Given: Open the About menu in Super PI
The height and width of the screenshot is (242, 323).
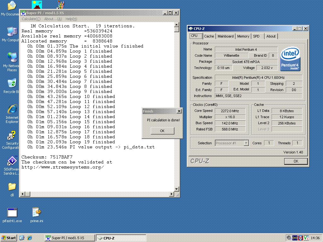Looking at the screenshot, I should point(53,19).
